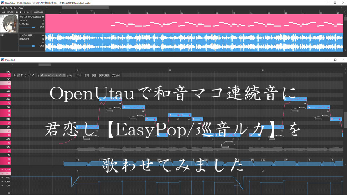Select the draw pitch tool
This screenshot has height=195, width=347.
[x=29, y=75]
